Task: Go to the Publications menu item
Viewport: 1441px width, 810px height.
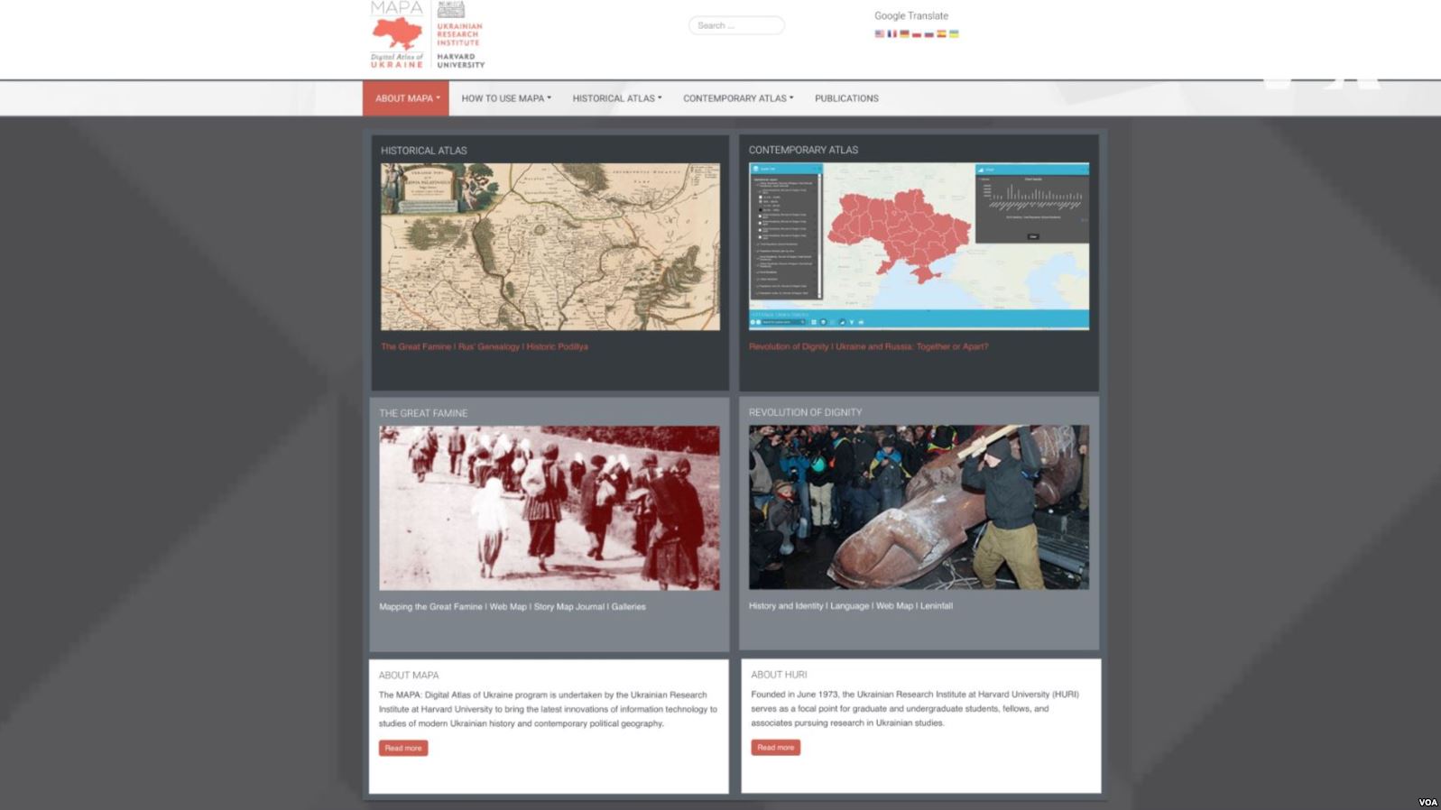Action: pos(846,98)
